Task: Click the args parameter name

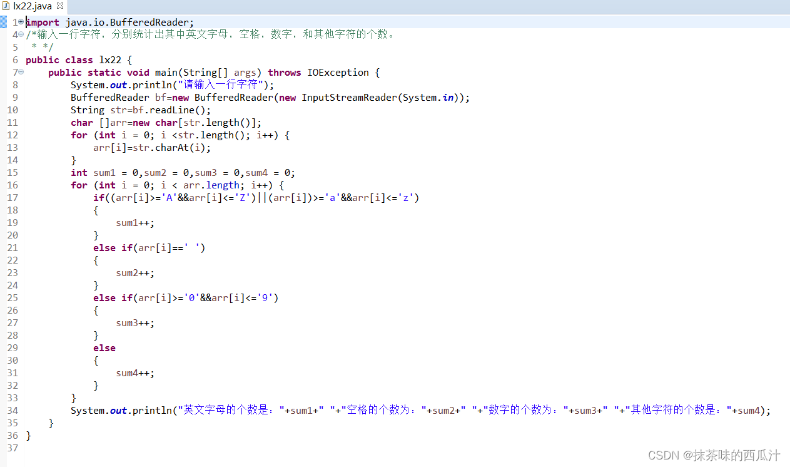Action: [245, 73]
